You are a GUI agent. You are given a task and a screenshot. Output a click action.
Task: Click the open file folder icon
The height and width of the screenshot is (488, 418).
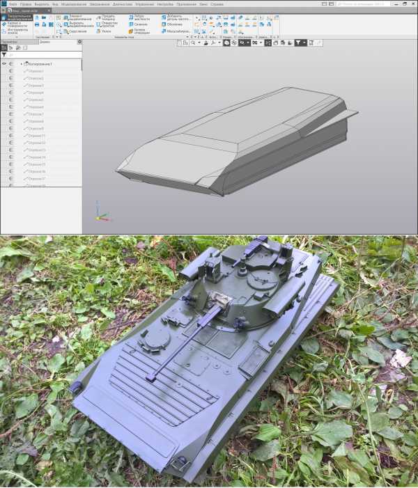pos(44,17)
